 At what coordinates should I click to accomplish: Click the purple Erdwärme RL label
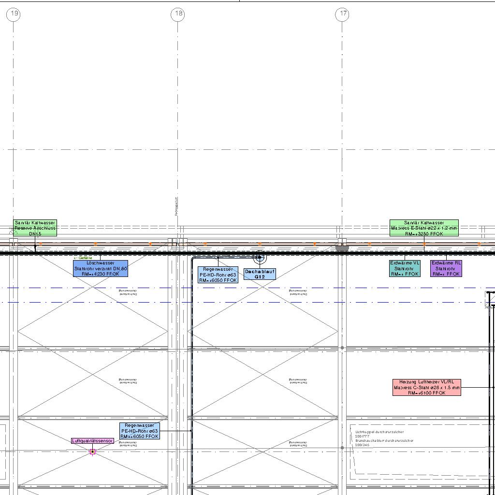pyautogui.click(x=446, y=268)
